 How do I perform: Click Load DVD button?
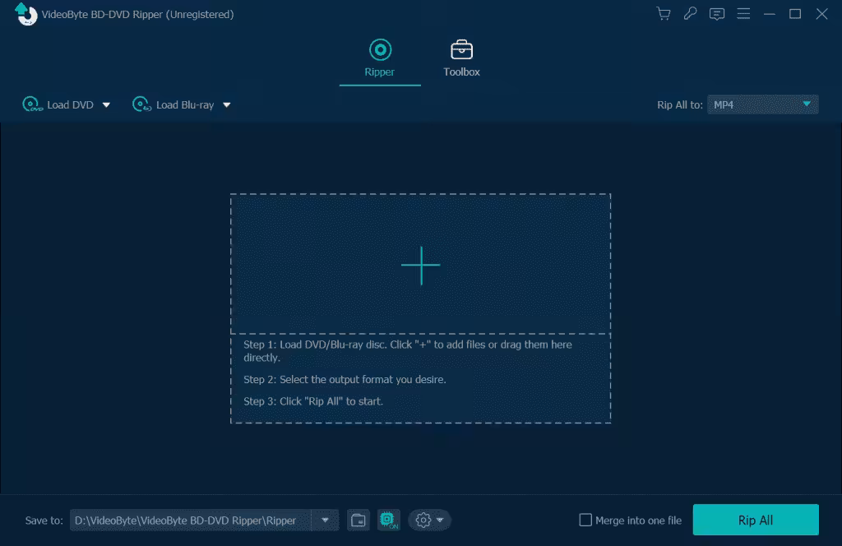coord(58,104)
